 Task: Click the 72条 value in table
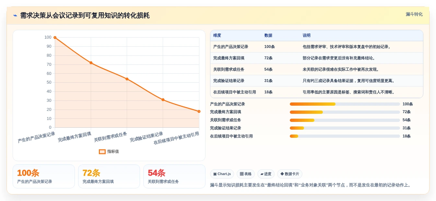click(x=268, y=58)
